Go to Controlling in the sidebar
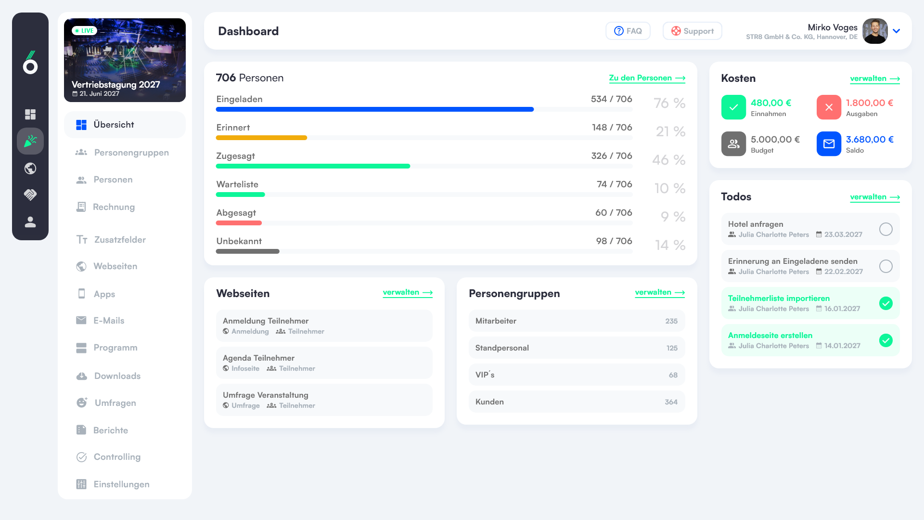This screenshot has height=520, width=924. click(117, 457)
